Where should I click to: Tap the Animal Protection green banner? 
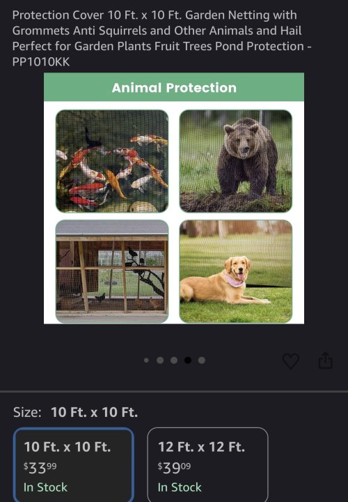point(174,87)
